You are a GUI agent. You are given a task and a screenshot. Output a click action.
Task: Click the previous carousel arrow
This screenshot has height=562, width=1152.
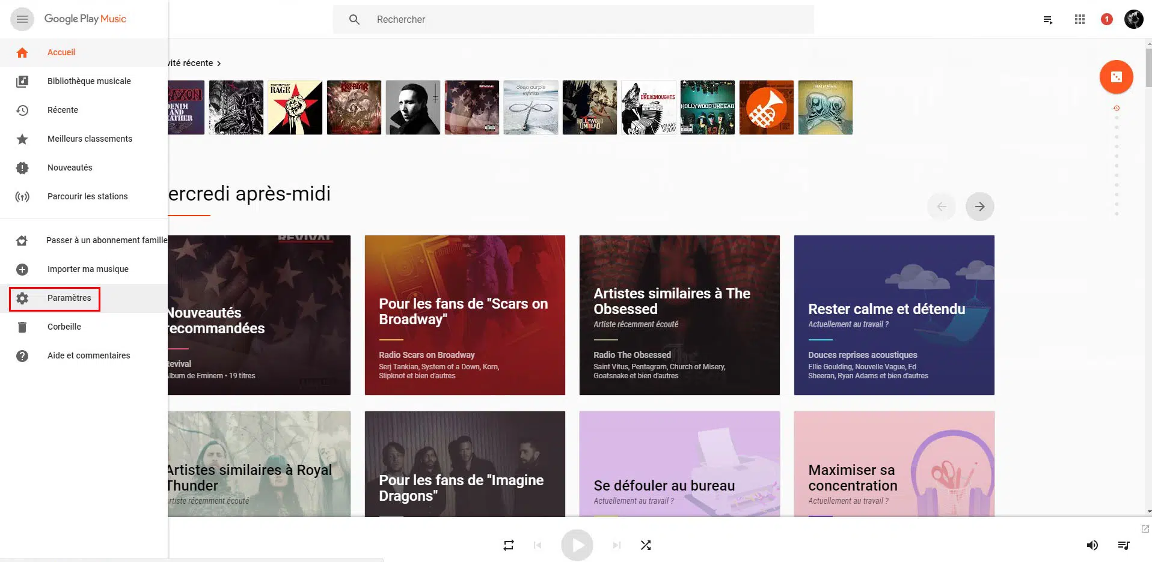(942, 207)
